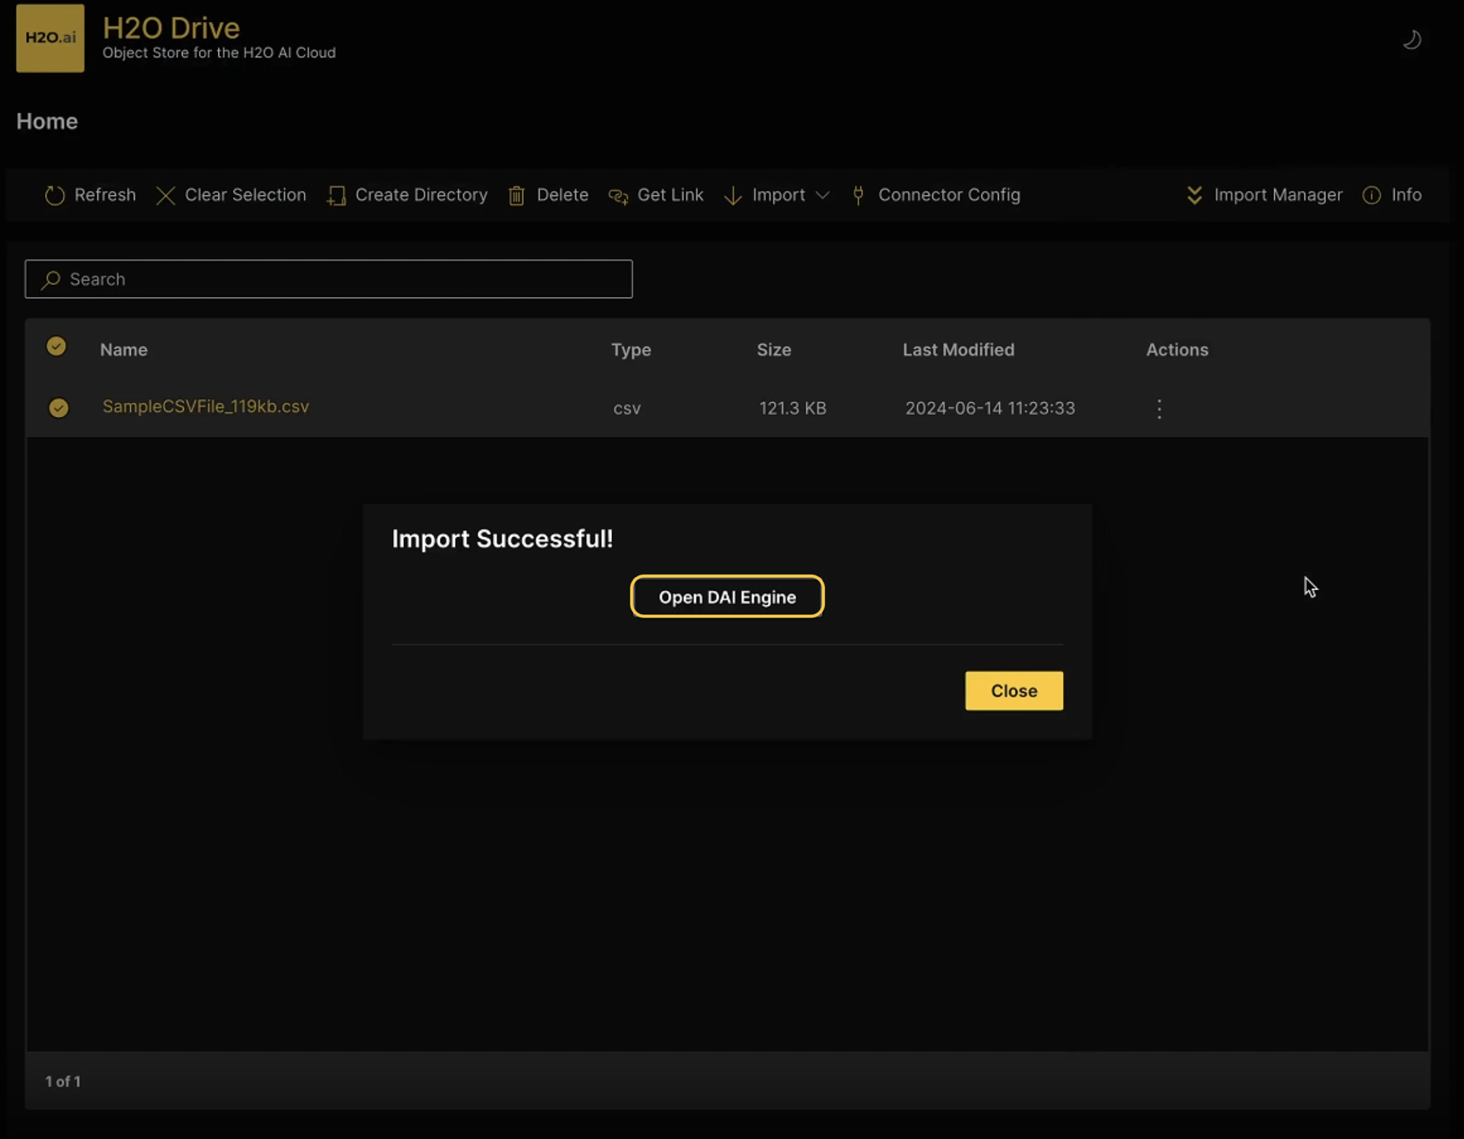Click the Home breadcrumb
Image resolution: width=1464 pixels, height=1139 pixels.
click(47, 121)
